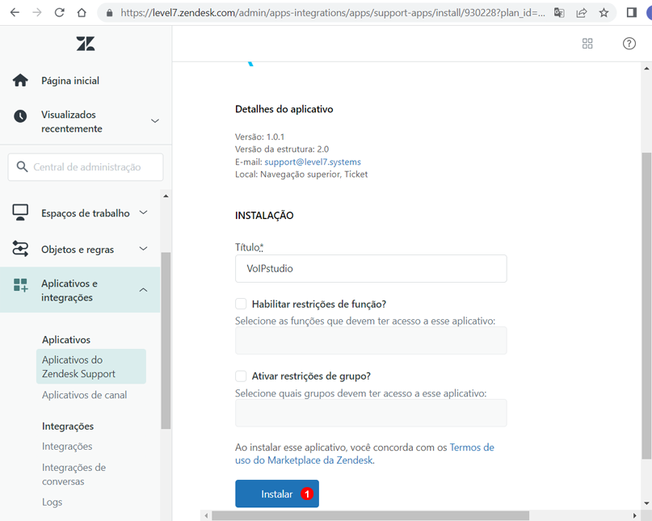Collapse Visualizados recentemente
652x521 pixels.
click(x=154, y=120)
